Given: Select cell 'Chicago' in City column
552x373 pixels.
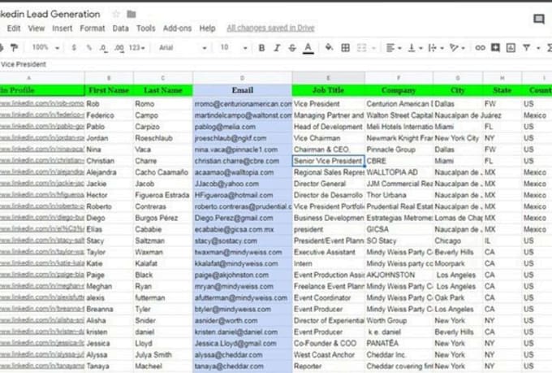Looking at the screenshot, I should (x=458, y=241).
